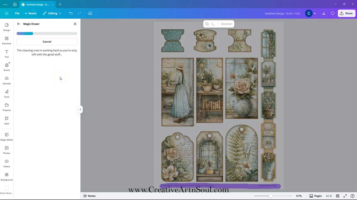Undo the last action
This screenshot has width=357, height=200.
(x=71, y=13)
